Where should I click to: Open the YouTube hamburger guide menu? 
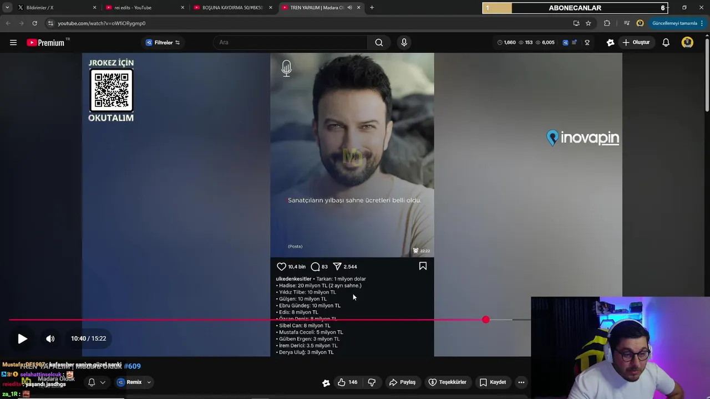click(x=13, y=42)
